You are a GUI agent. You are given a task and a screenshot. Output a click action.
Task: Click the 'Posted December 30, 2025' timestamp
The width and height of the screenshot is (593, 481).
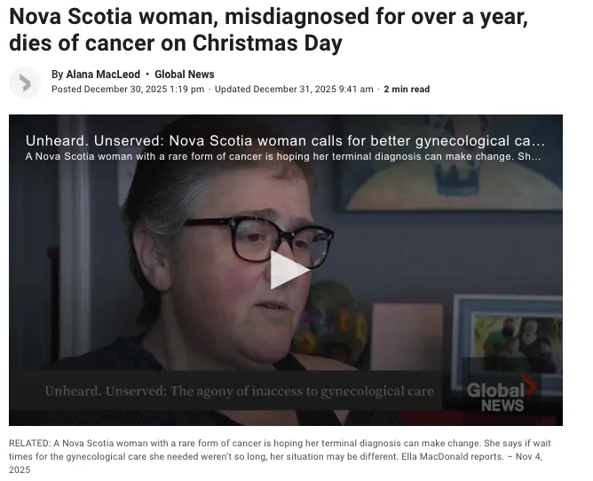point(128,90)
